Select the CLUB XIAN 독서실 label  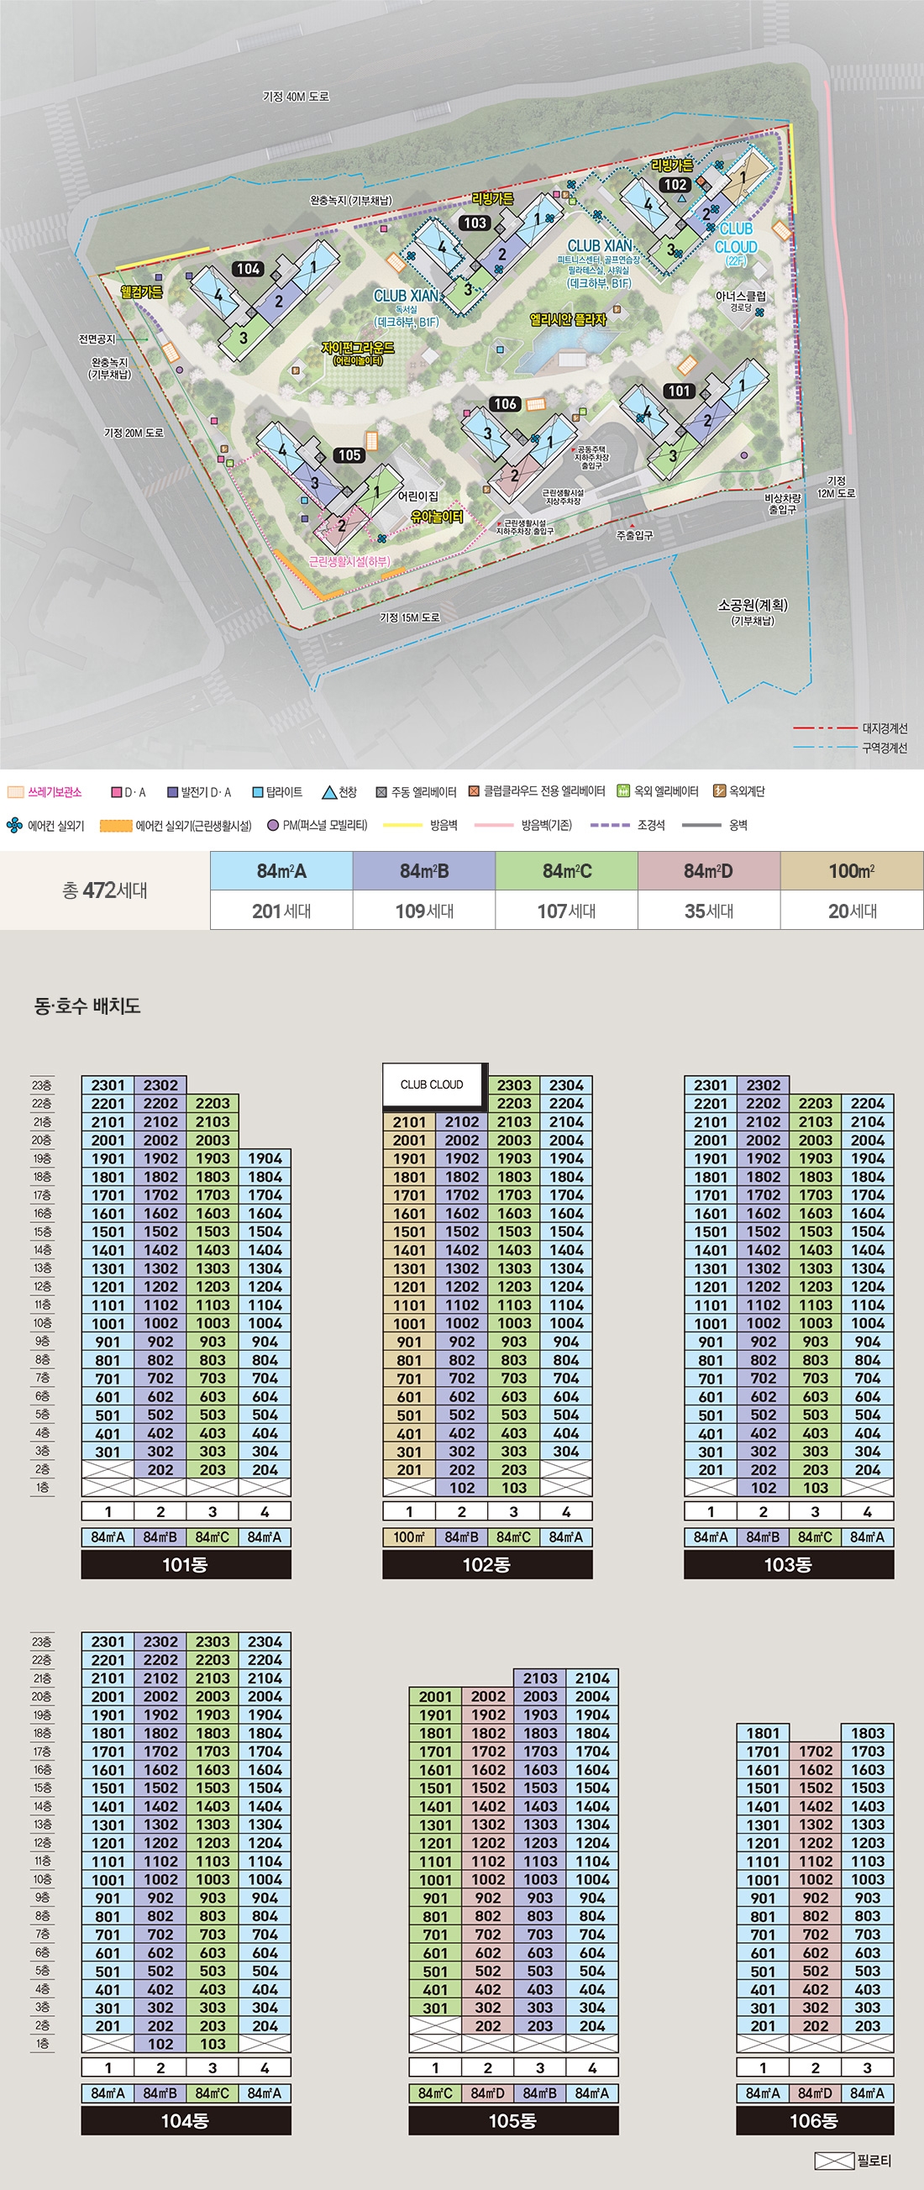(x=407, y=307)
